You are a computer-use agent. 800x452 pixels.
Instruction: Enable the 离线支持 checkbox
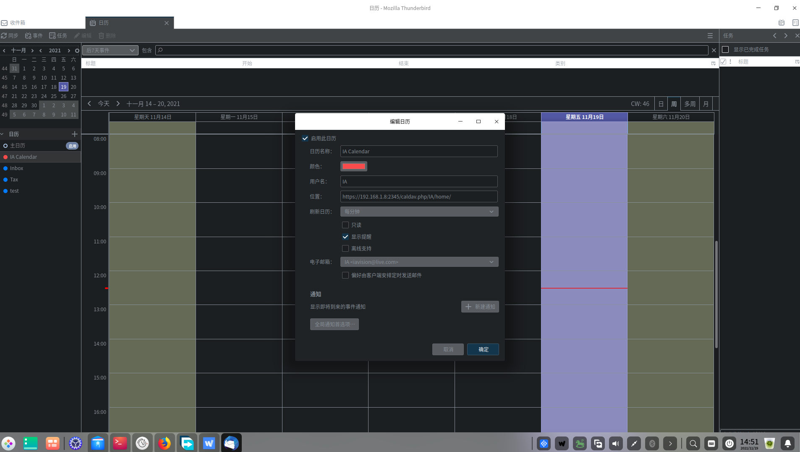(x=345, y=248)
